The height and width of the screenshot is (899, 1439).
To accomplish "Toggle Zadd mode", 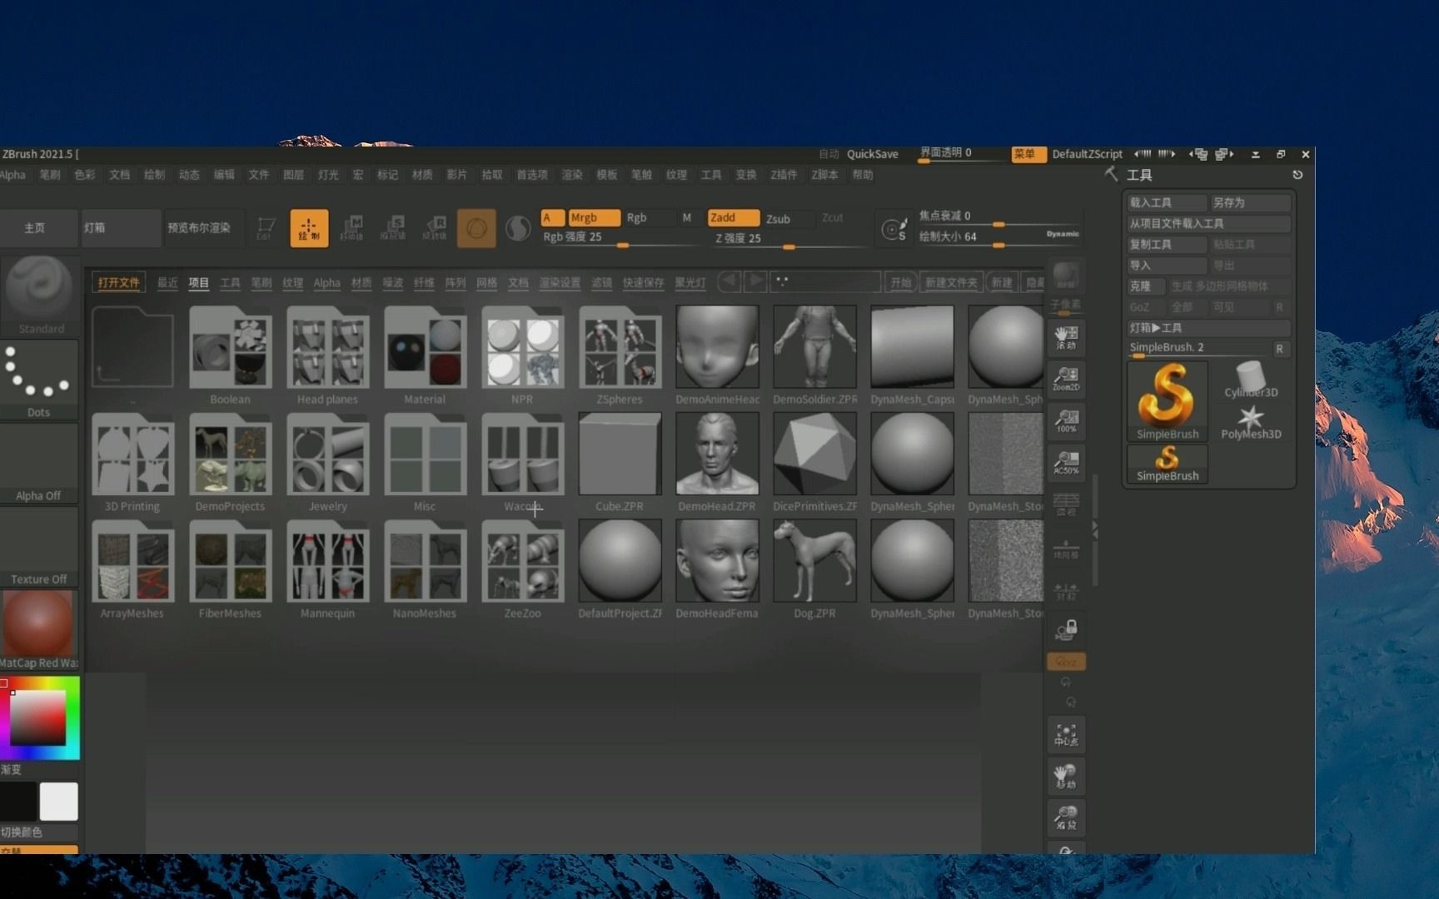I will [x=733, y=218].
